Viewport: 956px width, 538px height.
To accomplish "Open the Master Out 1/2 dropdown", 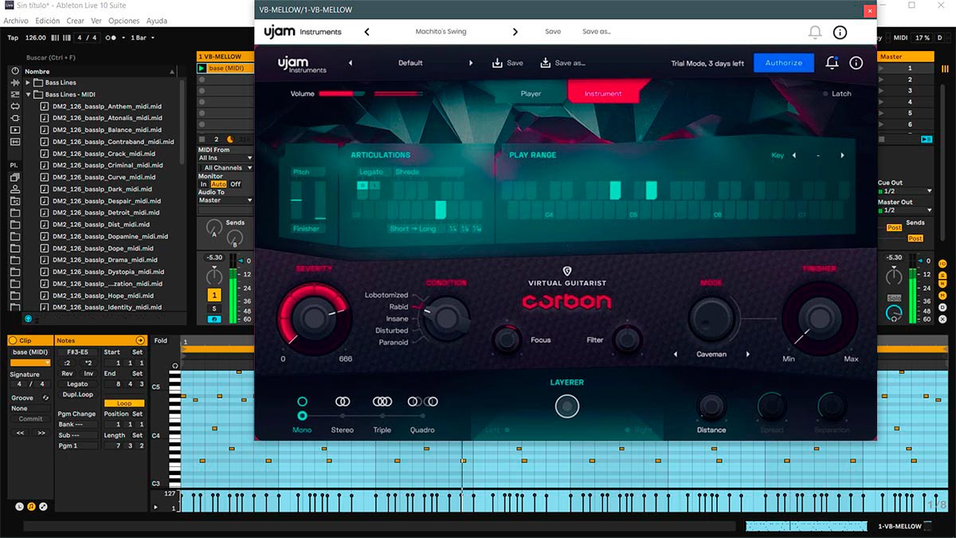I will 905,210.
